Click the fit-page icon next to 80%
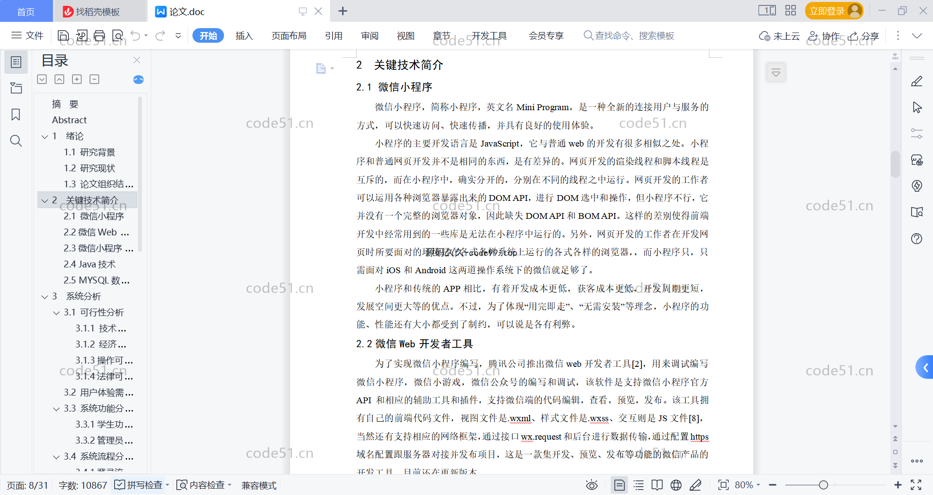933x495 pixels. [x=723, y=485]
